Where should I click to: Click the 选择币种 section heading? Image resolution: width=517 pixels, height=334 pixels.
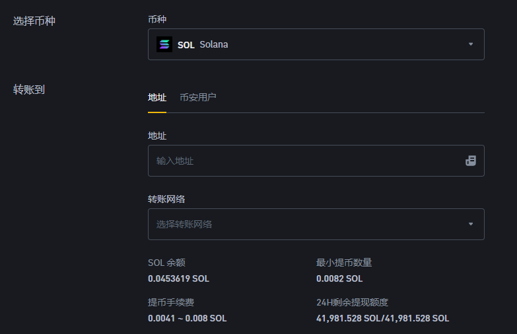(x=34, y=21)
